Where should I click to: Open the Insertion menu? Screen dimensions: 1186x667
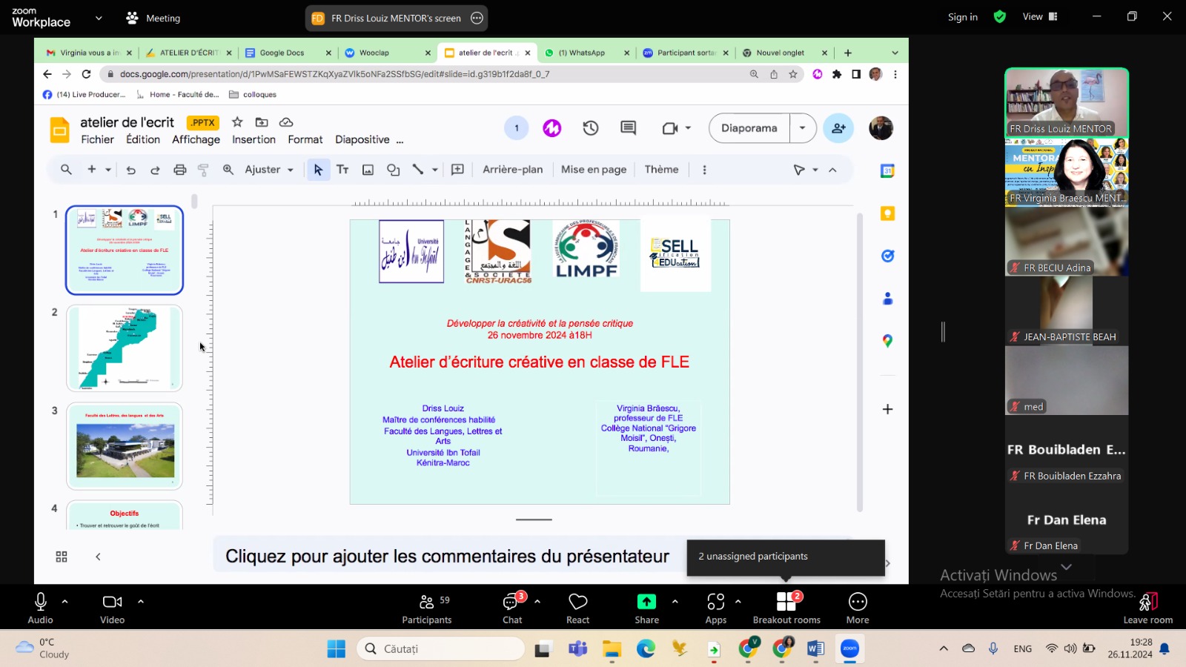(254, 139)
